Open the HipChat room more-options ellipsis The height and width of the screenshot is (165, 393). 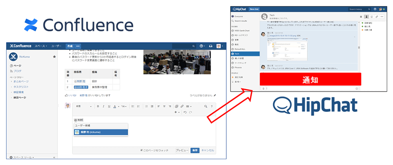coord(382,16)
